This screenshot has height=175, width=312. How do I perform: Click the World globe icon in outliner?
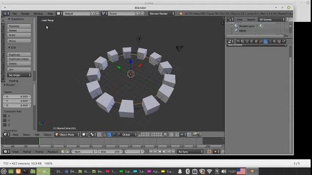tap(236, 31)
